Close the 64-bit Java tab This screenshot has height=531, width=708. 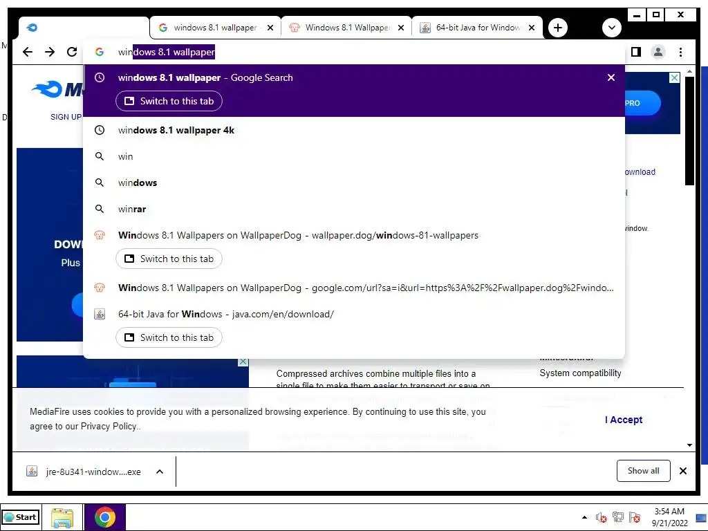pyautogui.click(x=532, y=28)
